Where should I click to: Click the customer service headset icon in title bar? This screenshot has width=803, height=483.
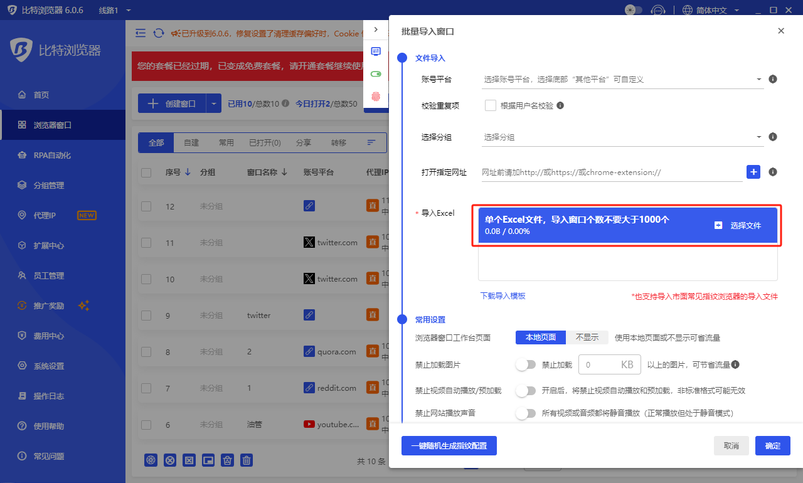tap(658, 10)
